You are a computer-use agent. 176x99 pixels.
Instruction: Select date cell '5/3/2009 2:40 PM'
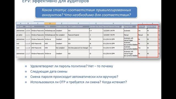pos(113,31)
